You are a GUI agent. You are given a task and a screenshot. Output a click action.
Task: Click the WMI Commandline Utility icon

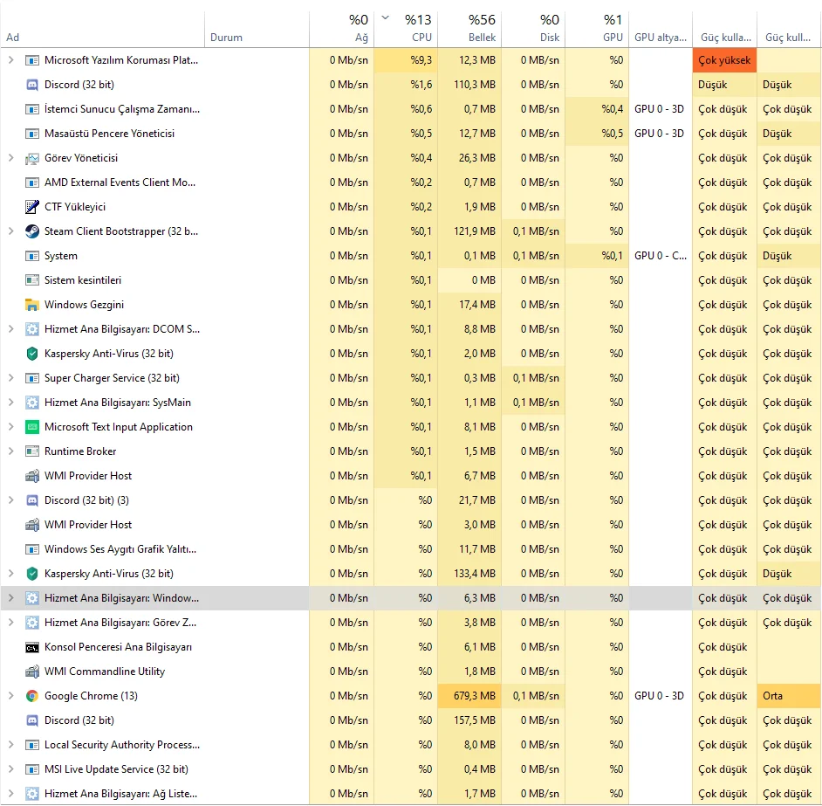(32, 672)
